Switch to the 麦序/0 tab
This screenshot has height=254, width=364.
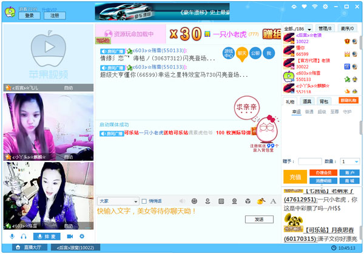(347, 28)
